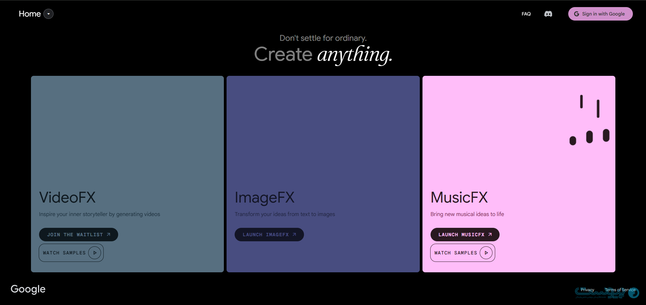Screen dimensions: 646x305
Task: Open the Terms of Service link
Action: click(620, 290)
